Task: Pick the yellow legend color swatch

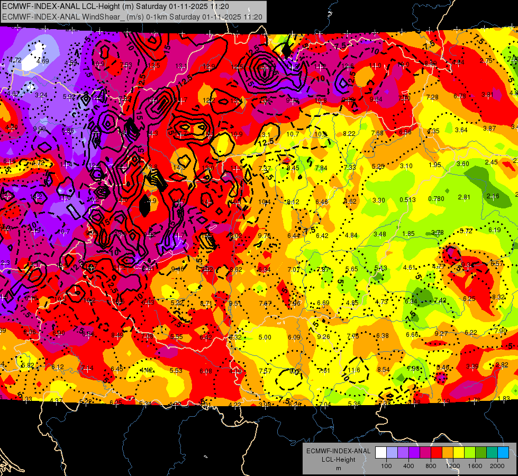Action: pyautogui.click(x=459, y=452)
